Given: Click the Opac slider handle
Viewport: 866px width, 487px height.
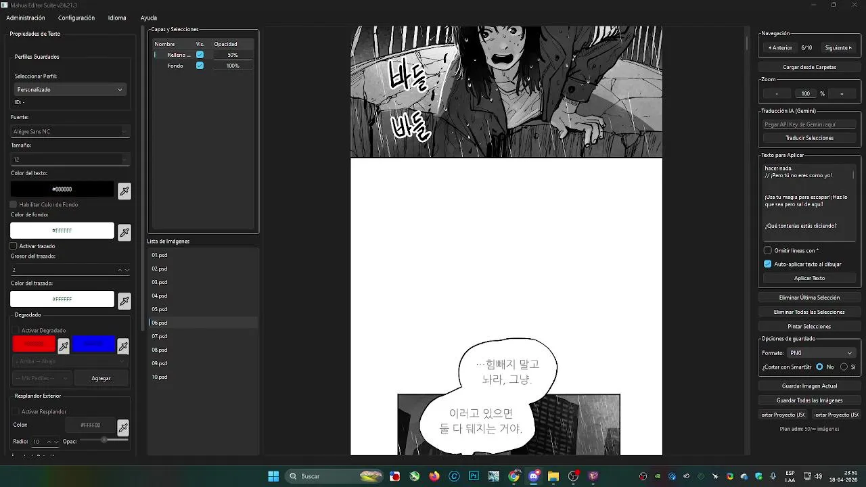Looking at the screenshot, I should pyautogui.click(x=104, y=440).
